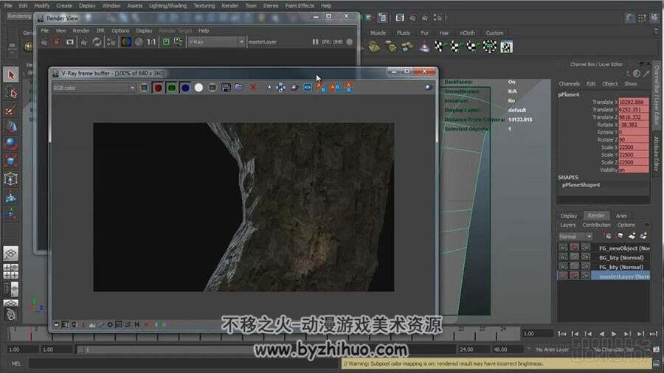664x373 pixels.
Task: Choose the Lasso select tool
Action: [11, 93]
